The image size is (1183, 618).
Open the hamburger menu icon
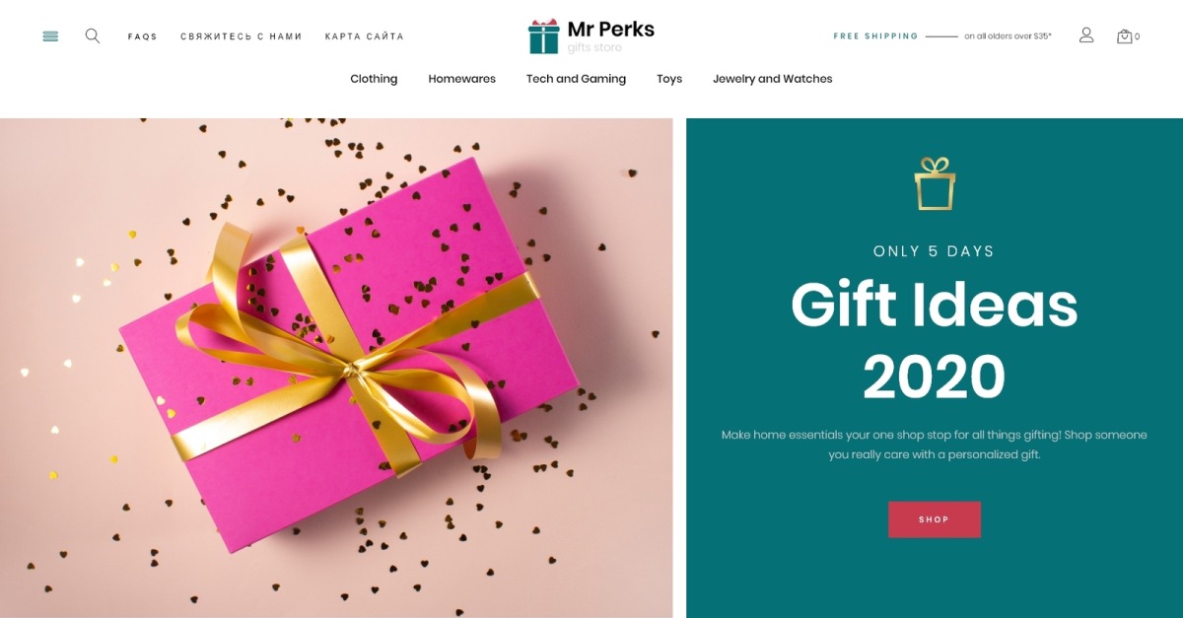[50, 36]
